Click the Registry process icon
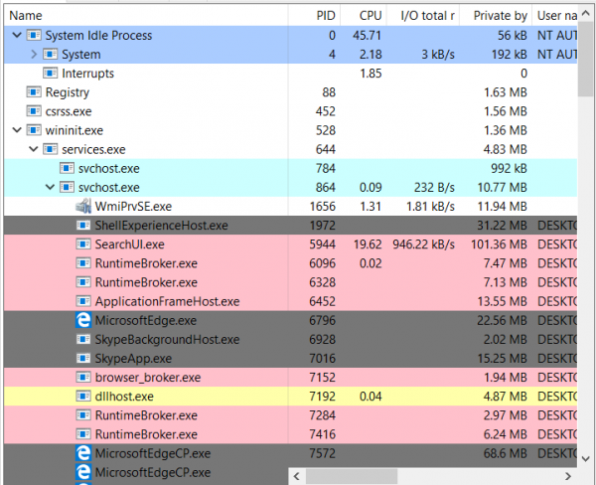Image resolution: width=596 pixels, height=485 pixels. pos(37,92)
